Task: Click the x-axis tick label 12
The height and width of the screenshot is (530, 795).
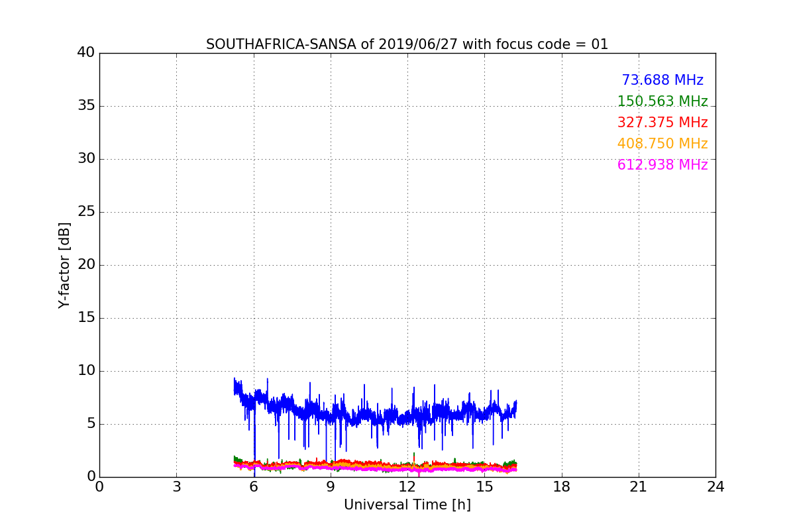Action: pos(407,486)
